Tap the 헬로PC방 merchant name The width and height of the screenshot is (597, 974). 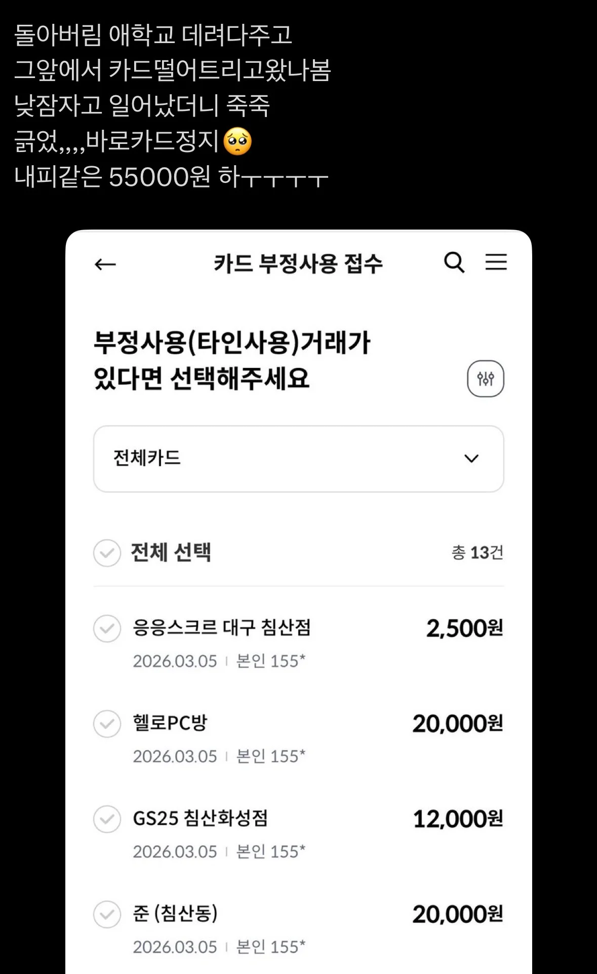[x=170, y=723]
